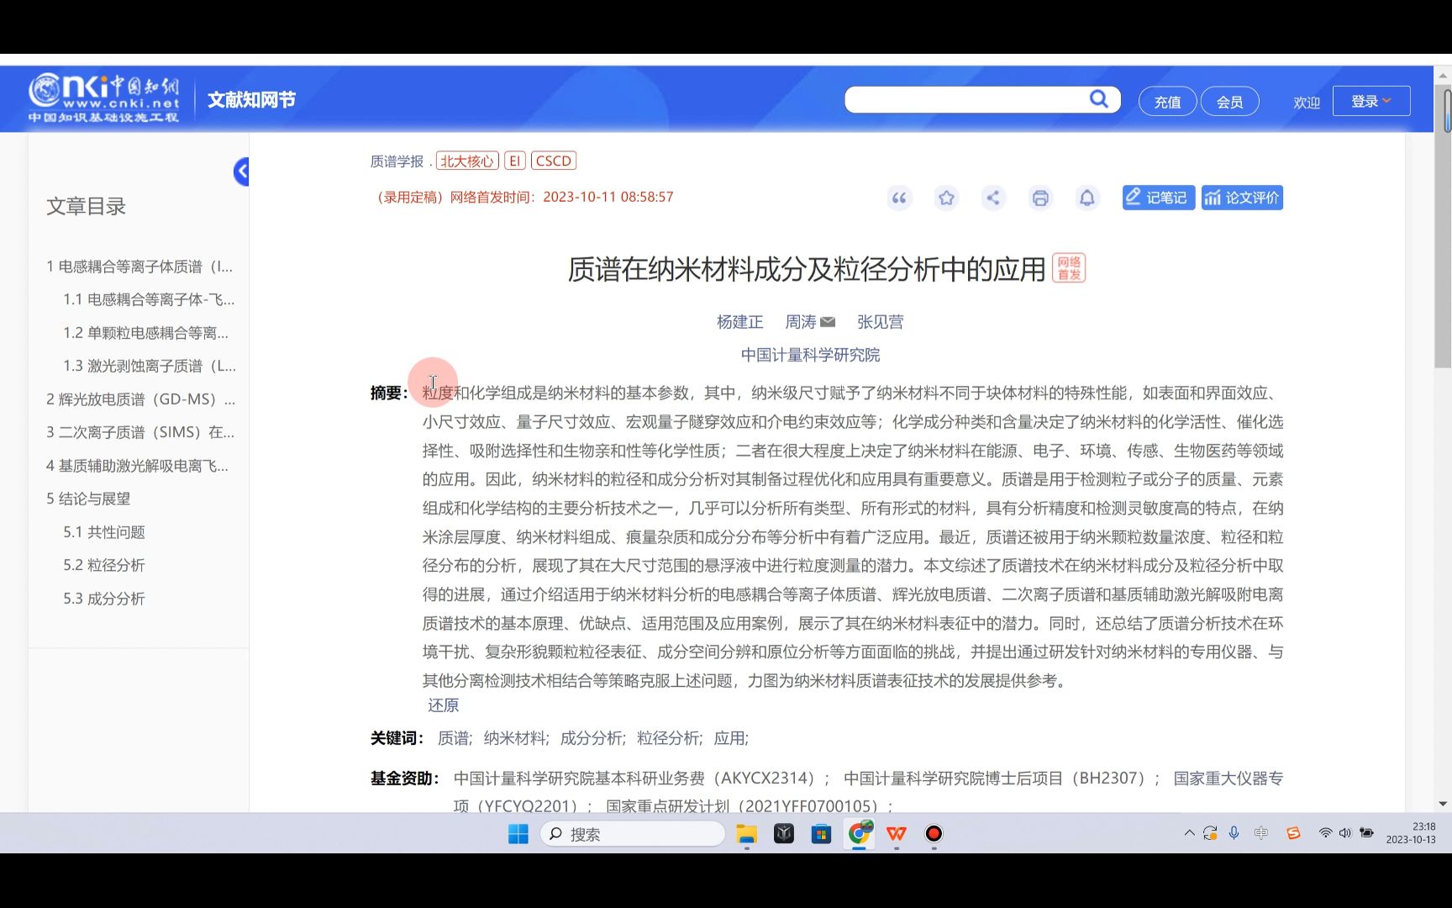
Task: Click the CNKI logo
Action: [103, 98]
